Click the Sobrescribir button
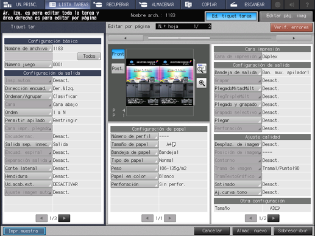Viewport: 315px width, 236px height. [x=292, y=231]
